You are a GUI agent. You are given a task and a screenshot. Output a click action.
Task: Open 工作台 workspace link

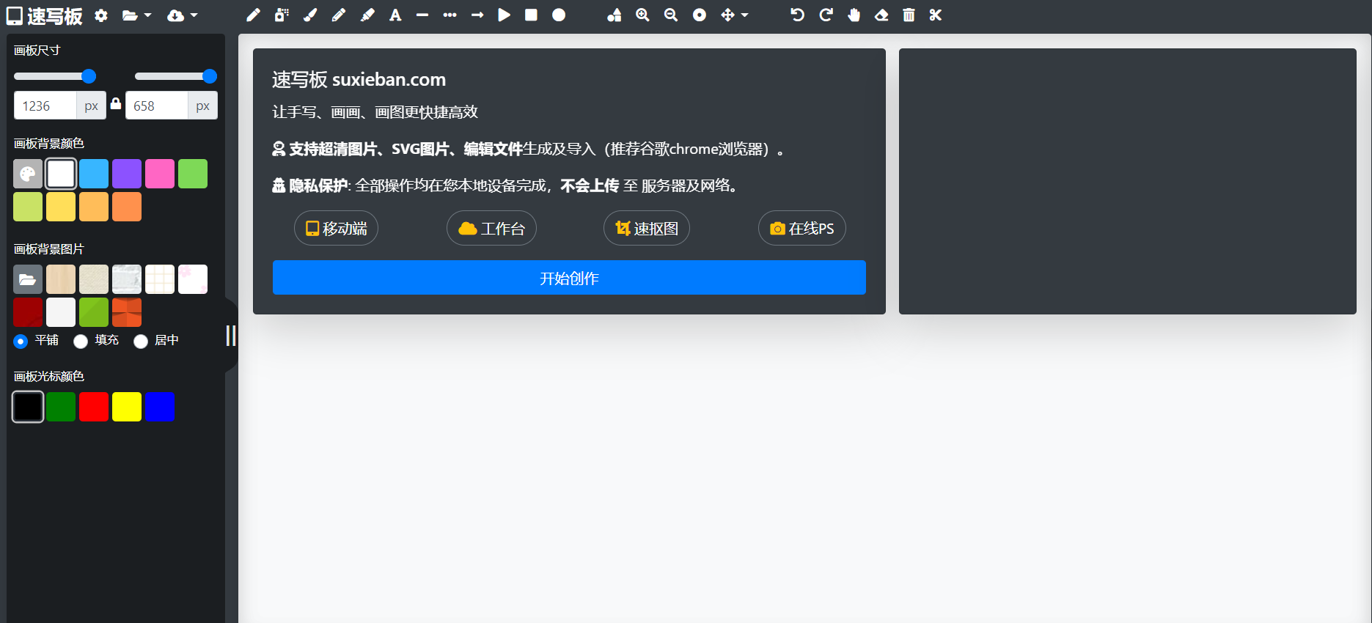[491, 229]
